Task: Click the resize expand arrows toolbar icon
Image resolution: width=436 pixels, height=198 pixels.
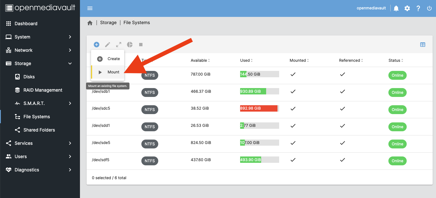Action: (x=119, y=45)
